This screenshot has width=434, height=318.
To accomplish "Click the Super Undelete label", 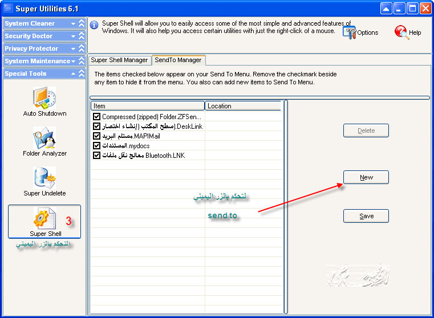I will tap(44, 193).
